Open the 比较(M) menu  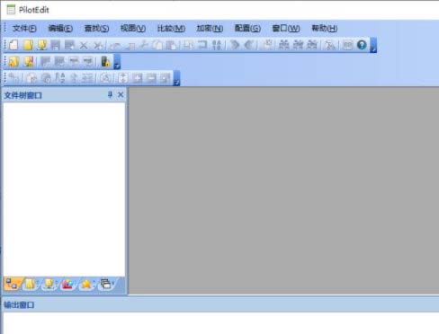[x=171, y=29]
